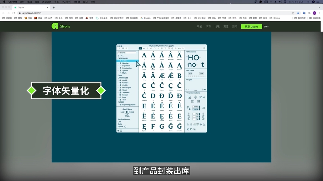
Task: Open Chrome's three-dot menu
Action: (x=319, y=13)
